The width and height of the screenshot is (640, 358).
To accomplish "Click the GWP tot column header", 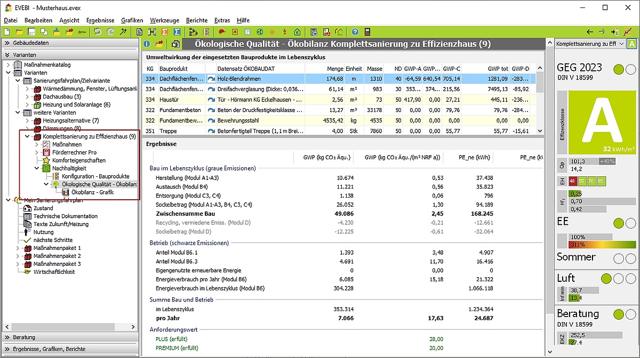I will 486,69.
